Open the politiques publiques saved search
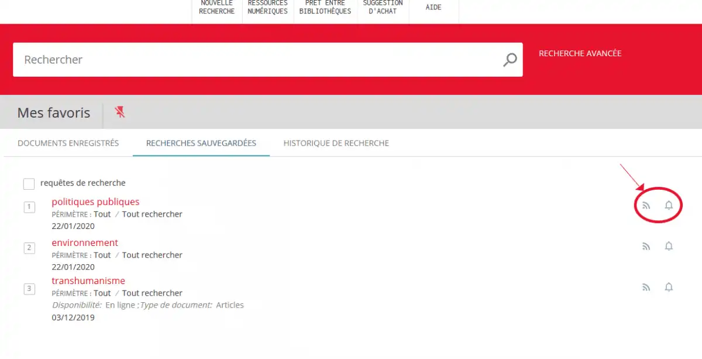This screenshot has width=702, height=359. 95,202
